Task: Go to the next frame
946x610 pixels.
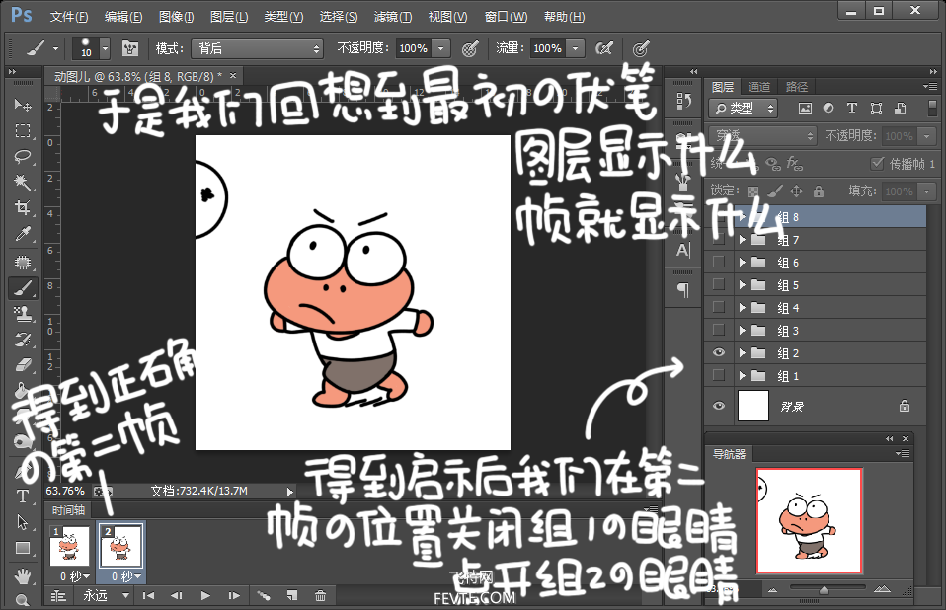Action: pos(234,595)
